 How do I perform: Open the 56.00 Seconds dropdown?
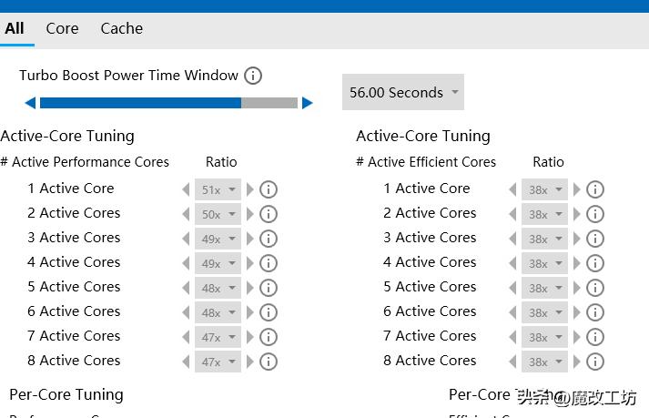tap(403, 92)
